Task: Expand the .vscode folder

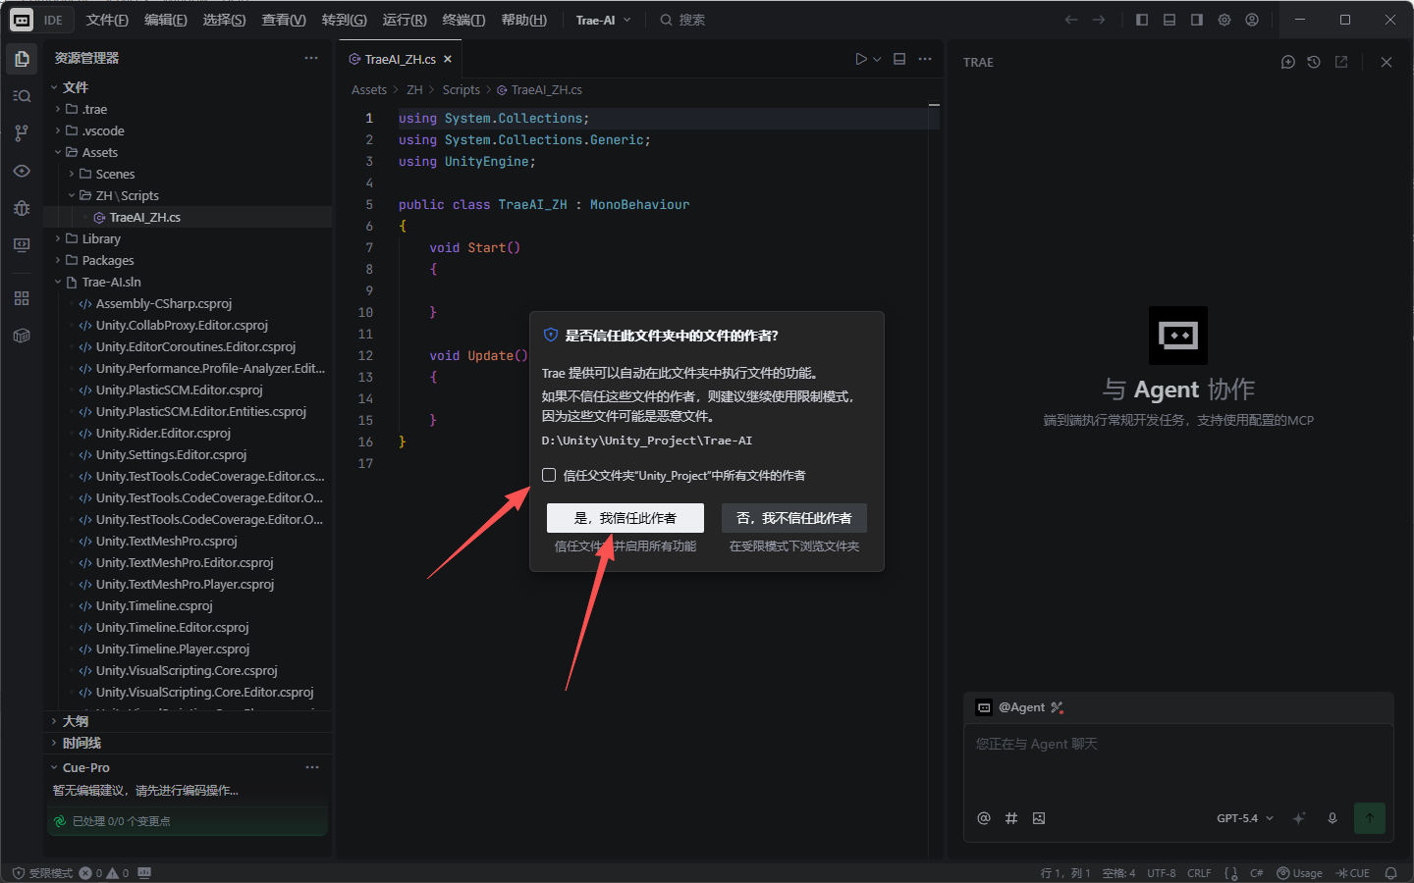Action: pyautogui.click(x=58, y=130)
